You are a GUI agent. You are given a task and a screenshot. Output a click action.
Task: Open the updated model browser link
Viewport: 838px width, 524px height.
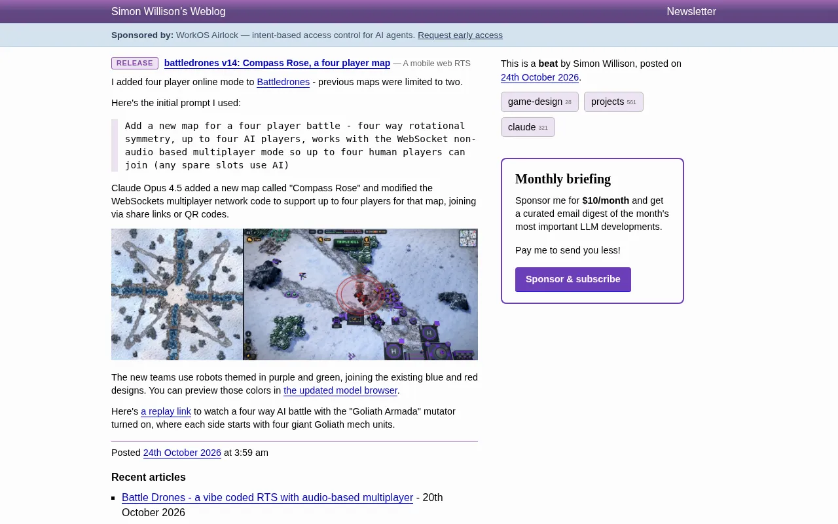click(340, 391)
